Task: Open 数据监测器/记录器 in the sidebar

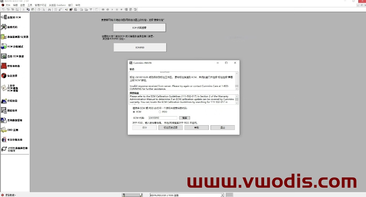Action: tap(15, 37)
